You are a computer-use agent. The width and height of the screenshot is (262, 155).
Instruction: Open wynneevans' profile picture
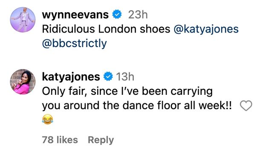click(23, 19)
